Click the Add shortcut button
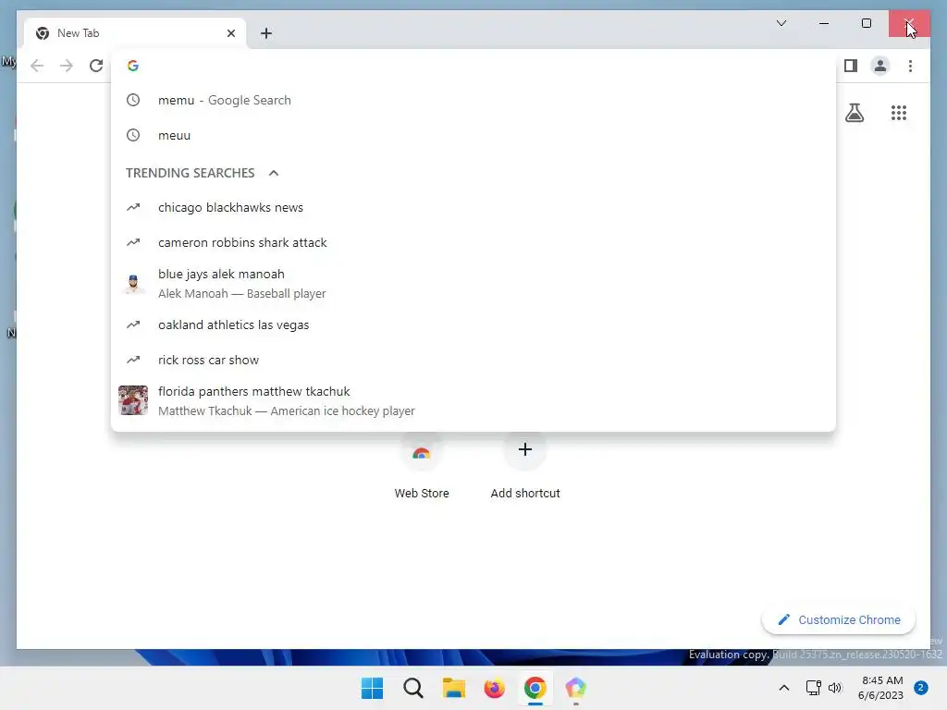The height and width of the screenshot is (710, 947). (x=525, y=467)
